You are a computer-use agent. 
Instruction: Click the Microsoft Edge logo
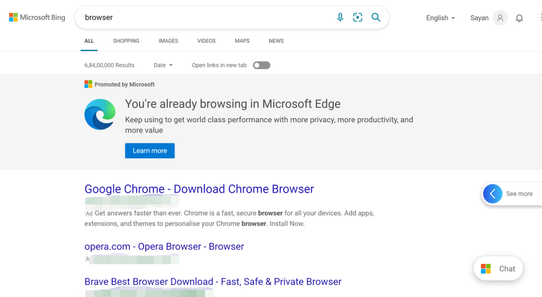[x=100, y=114]
